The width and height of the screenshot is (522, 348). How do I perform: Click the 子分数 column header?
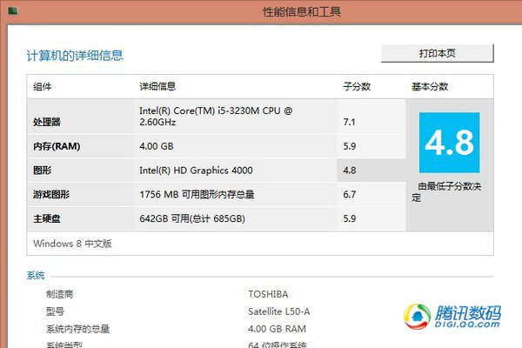(x=357, y=87)
